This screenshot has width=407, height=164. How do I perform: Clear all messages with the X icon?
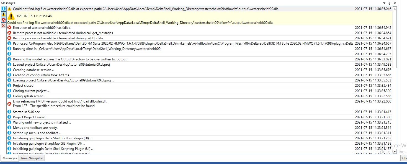pos(4,25)
